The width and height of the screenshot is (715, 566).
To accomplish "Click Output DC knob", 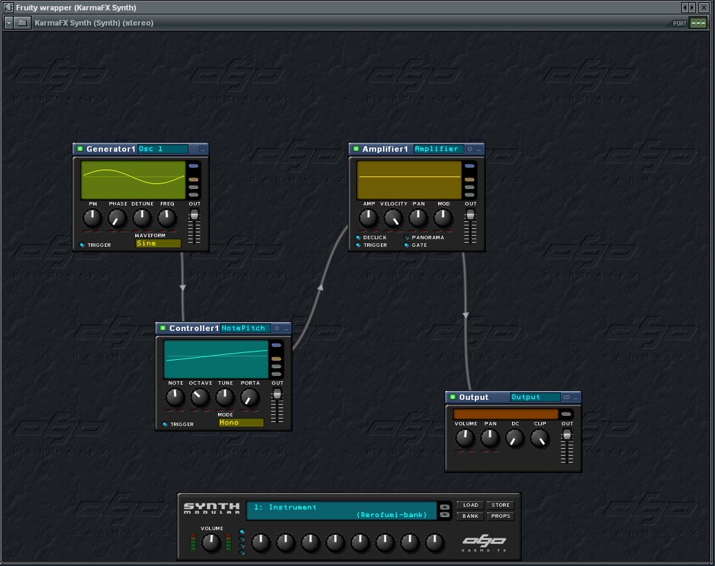I will tap(515, 438).
